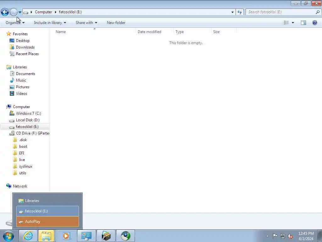Click the network tray icon
322x242 pixels.
click(283, 236)
